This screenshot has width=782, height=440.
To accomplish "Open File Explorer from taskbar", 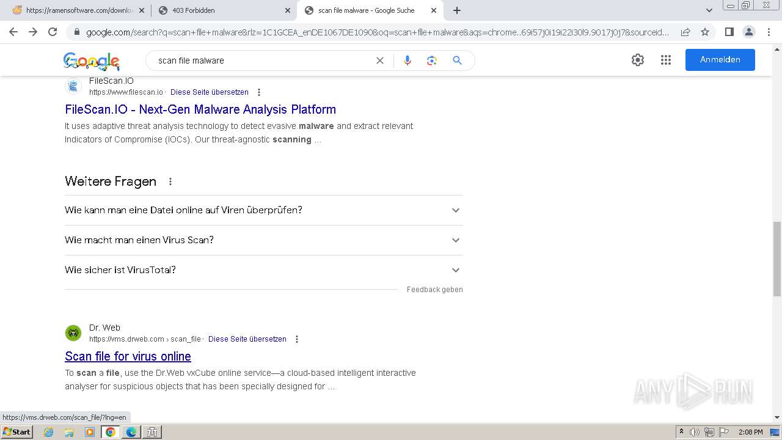I will point(69,432).
